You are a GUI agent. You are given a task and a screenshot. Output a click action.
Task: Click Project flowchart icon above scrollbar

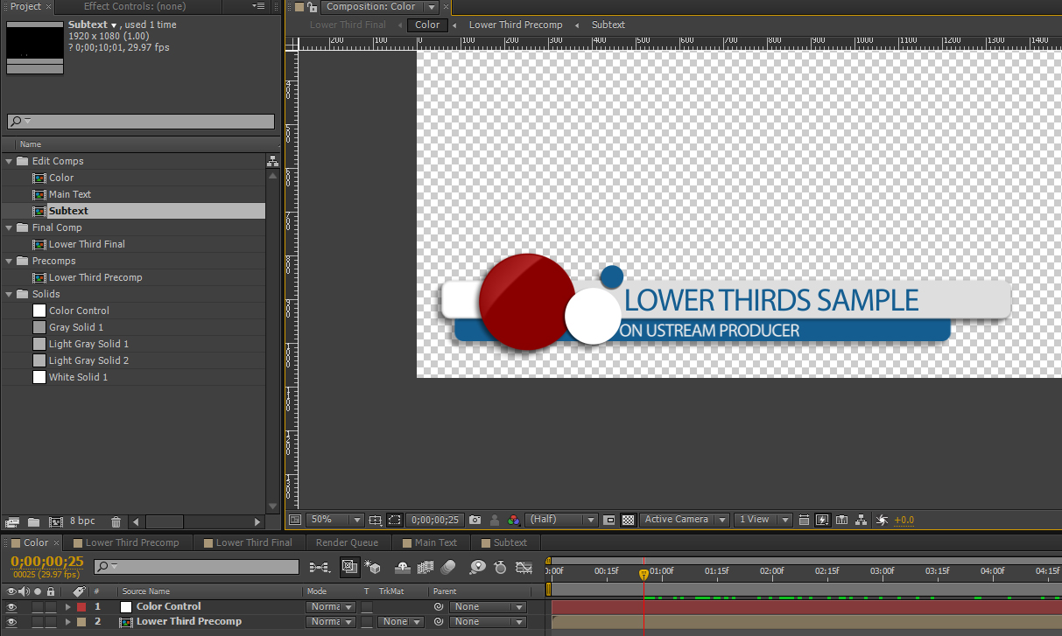pos(272,161)
